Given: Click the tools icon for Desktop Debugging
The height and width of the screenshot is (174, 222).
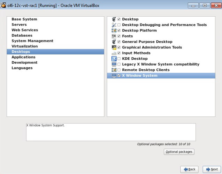Looking at the screenshot, I should pyautogui.click(x=114, y=25).
